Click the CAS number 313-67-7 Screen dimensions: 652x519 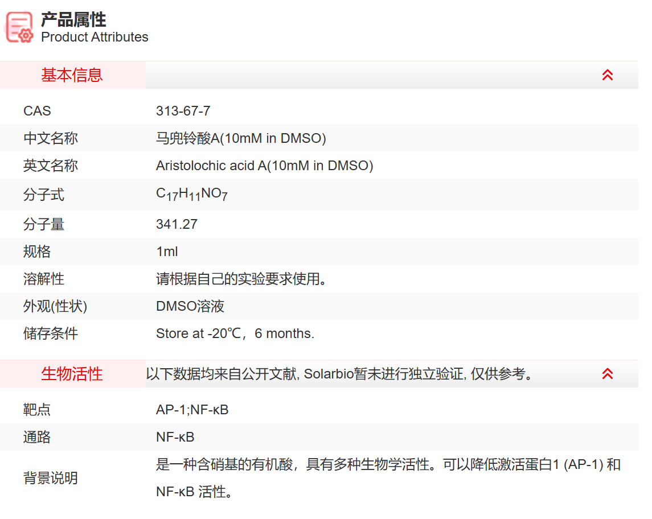pos(183,111)
